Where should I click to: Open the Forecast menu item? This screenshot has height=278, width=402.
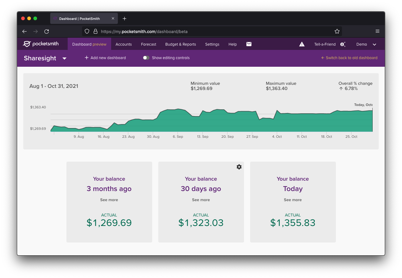tap(148, 44)
